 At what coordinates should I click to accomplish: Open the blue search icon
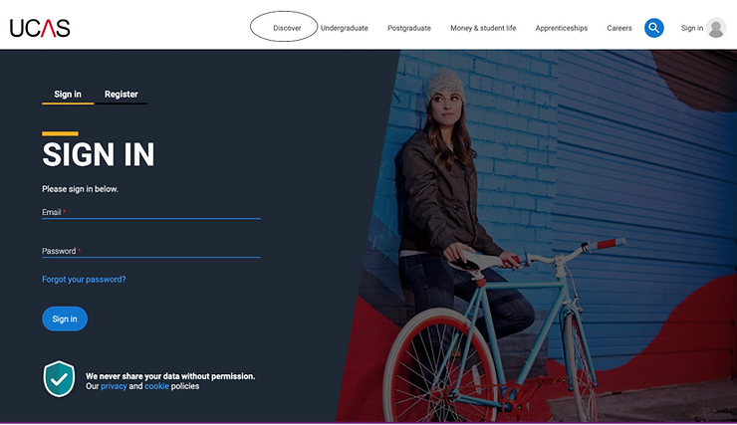point(653,28)
